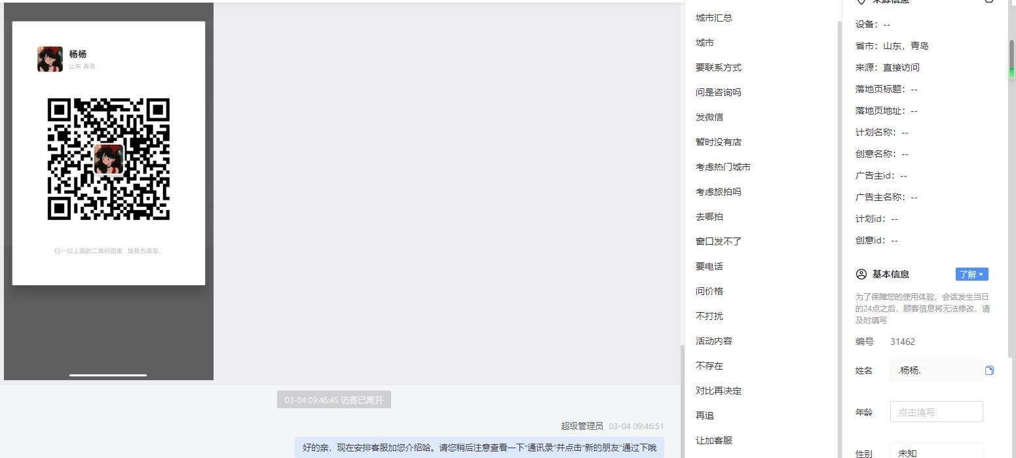Select quick reply 不打扰
The width and height of the screenshot is (1016, 458).
point(709,316)
